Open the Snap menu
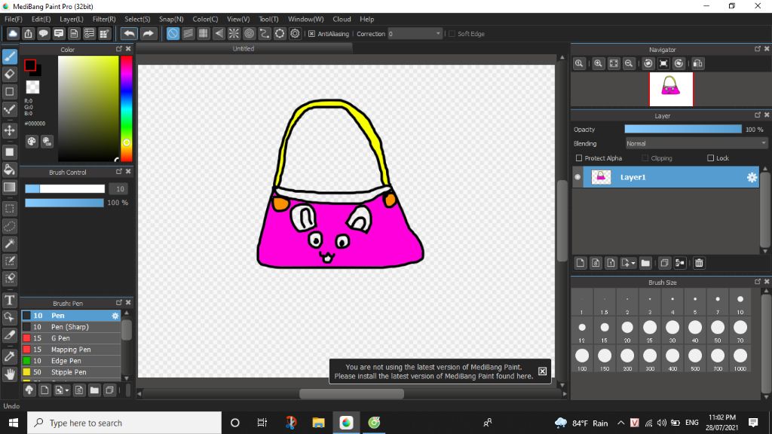The width and height of the screenshot is (772, 434). 171,19
